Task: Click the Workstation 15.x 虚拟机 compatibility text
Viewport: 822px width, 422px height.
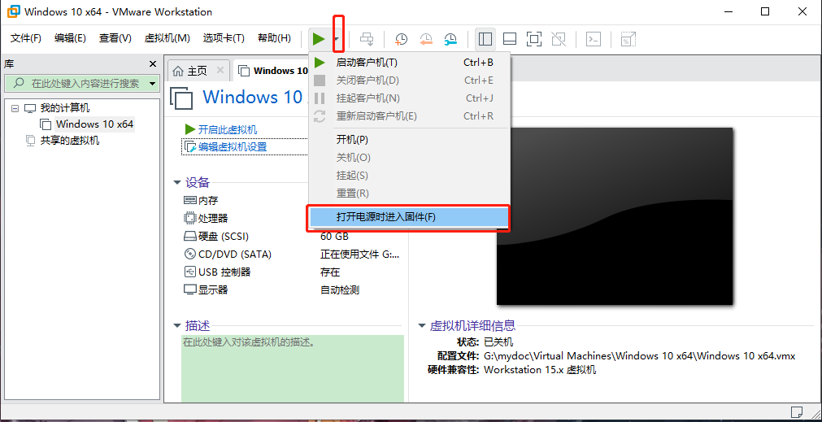Action: (540, 370)
